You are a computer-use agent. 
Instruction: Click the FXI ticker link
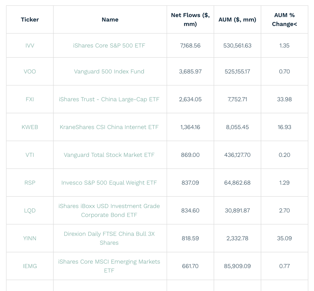[30, 99]
